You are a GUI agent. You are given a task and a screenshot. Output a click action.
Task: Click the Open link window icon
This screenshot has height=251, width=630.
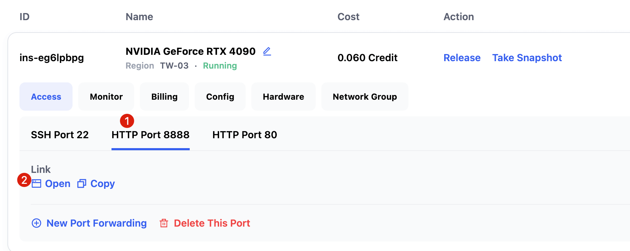(36, 184)
